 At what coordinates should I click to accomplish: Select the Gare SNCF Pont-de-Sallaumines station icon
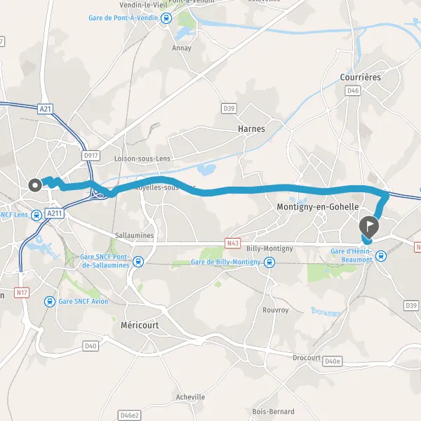(138, 262)
